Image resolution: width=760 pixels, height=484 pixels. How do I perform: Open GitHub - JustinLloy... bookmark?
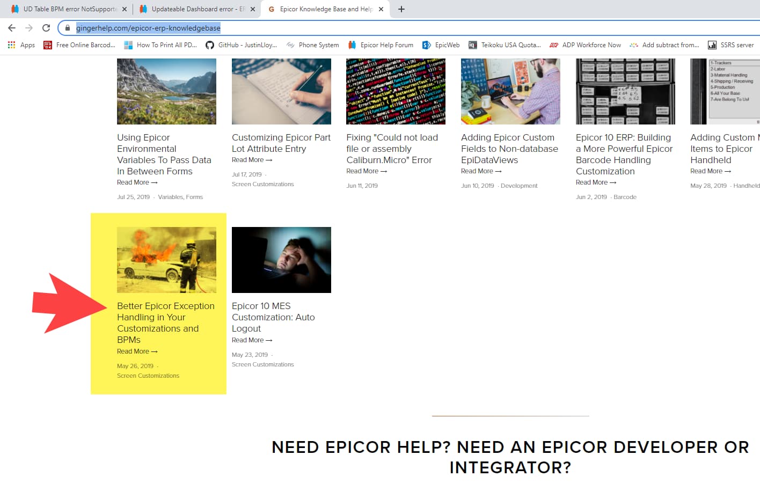242,45
